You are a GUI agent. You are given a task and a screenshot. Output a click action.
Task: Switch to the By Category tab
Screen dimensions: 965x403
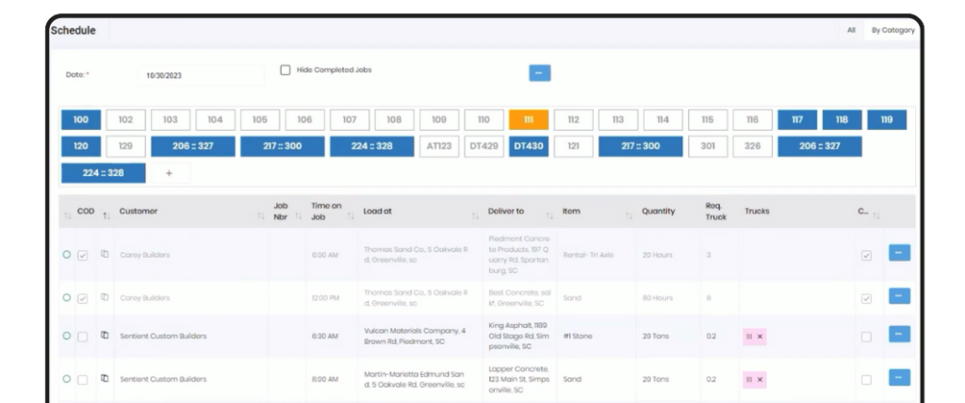(892, 30)
